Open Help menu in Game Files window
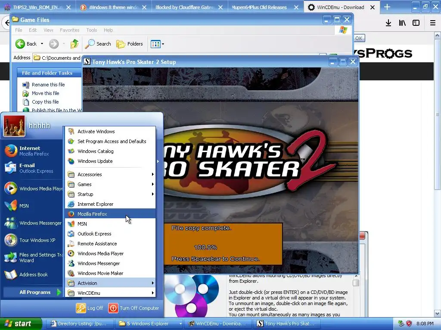The height and width of the screenshot is (330, 441). coord(108,30)
